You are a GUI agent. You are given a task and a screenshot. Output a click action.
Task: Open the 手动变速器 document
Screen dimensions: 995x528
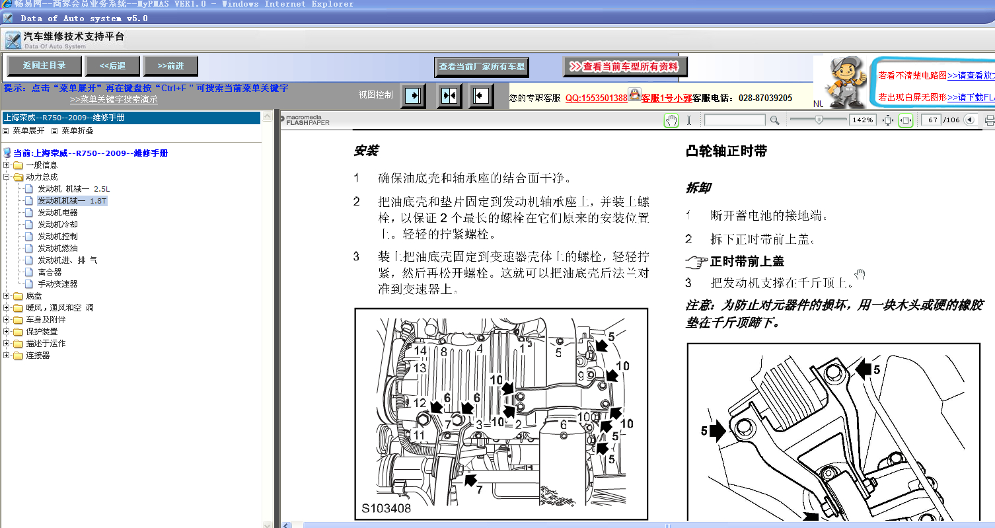tap(57, 284)
